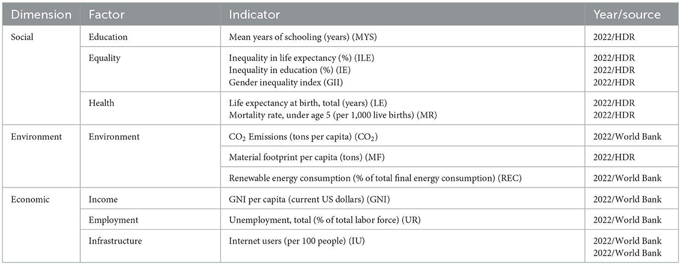Viewport: 681px width, 265px height.
Task: Click the Factor column header
Action: (x=105, y=14)
